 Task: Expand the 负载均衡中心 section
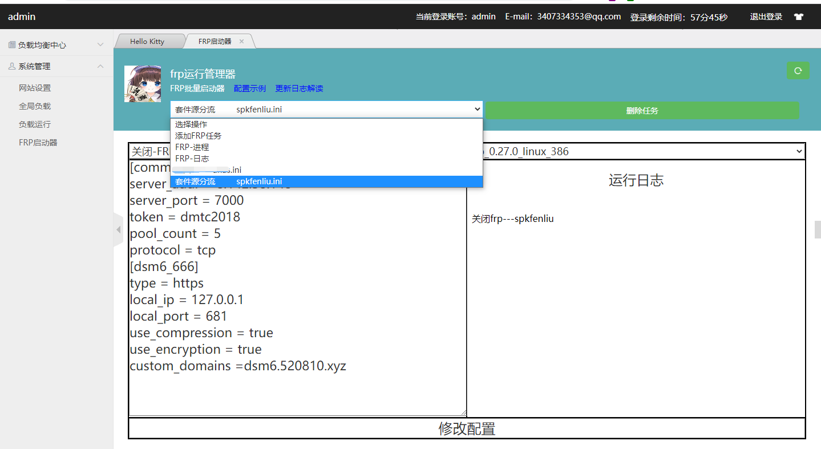point(56,43)
